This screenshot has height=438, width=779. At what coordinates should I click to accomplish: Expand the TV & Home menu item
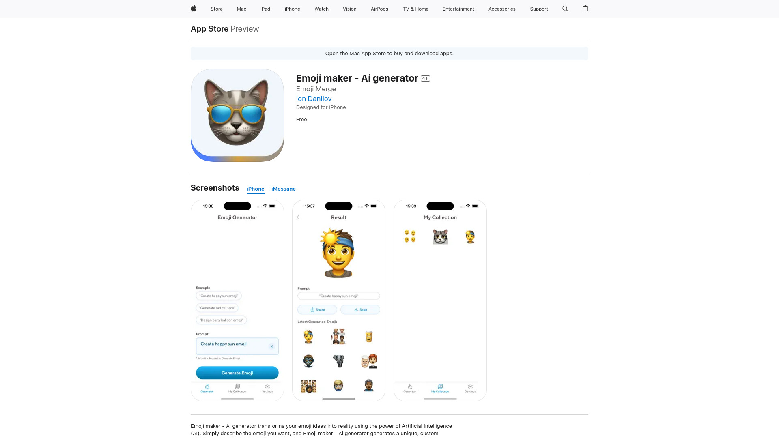tap(415, 9)
